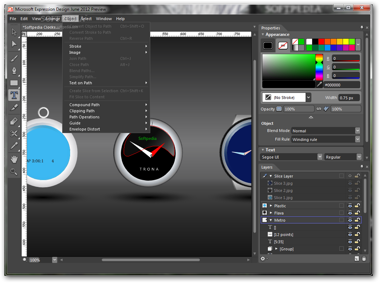Viewport: 380px width, 283px height.
Task: Open the stroke type dropdown
Action: click(308, 98)
